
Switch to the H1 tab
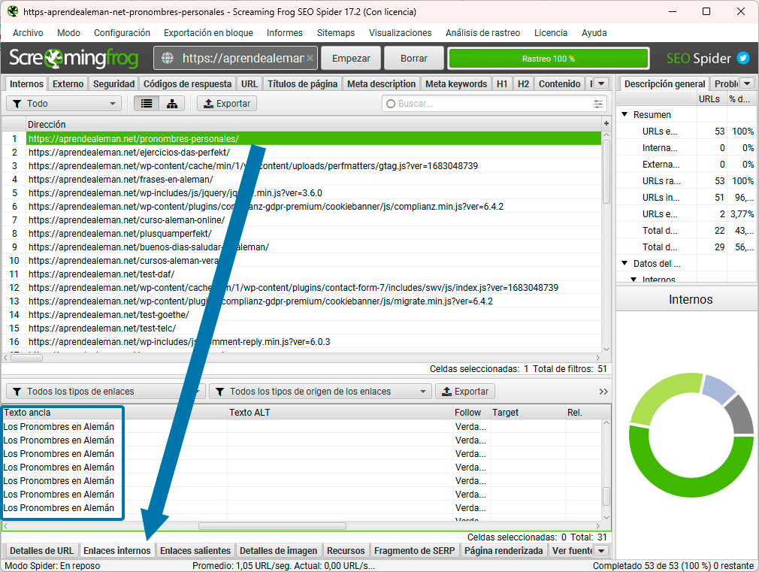tap(502, 83)
